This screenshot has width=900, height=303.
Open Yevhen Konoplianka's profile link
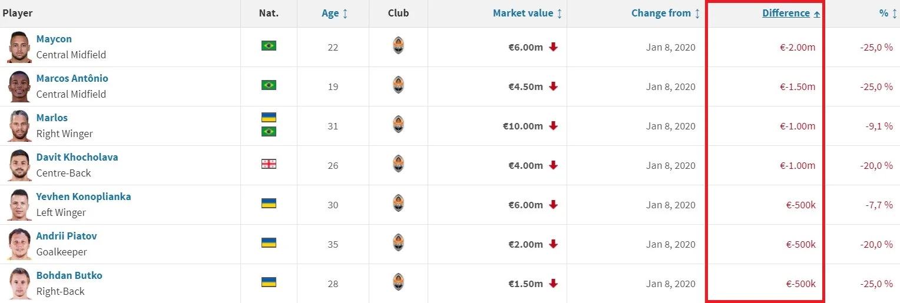[x=84, y=197]
